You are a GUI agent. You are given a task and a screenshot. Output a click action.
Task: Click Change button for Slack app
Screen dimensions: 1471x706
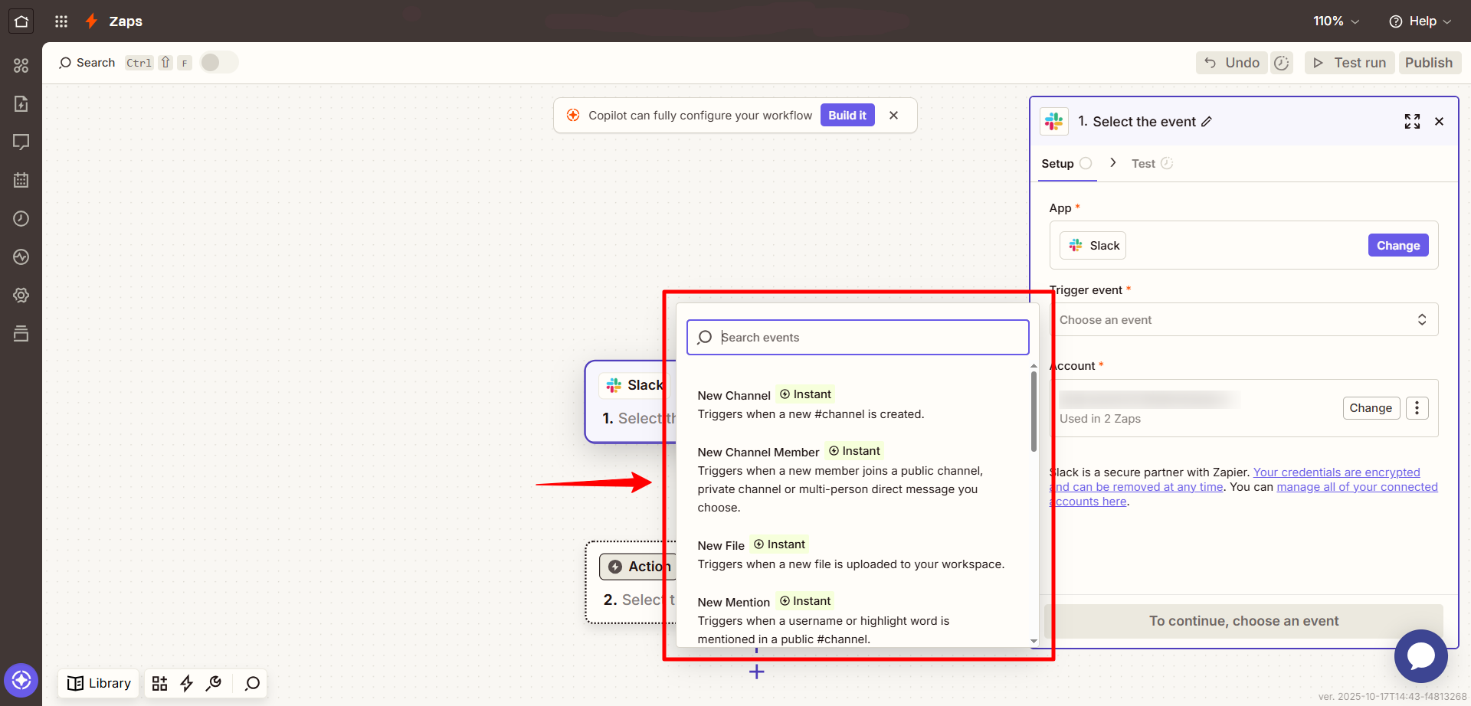[x=1398, y=246]
